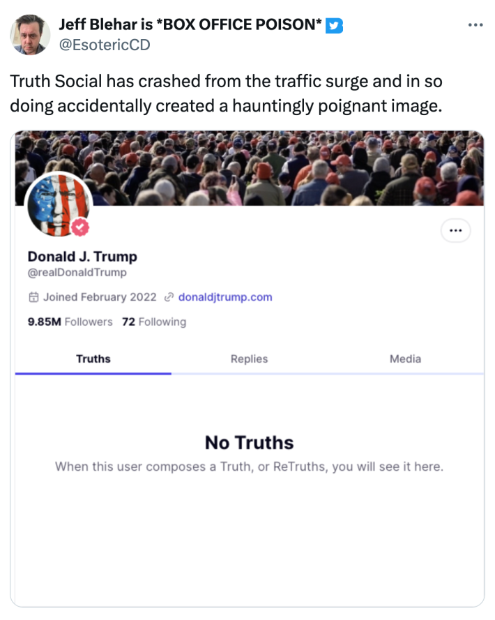Viewport: 495px width, 620px height.
Task: Open the donaldjtrump.com link
Action: pyautogui.click(x=225, y=297)
